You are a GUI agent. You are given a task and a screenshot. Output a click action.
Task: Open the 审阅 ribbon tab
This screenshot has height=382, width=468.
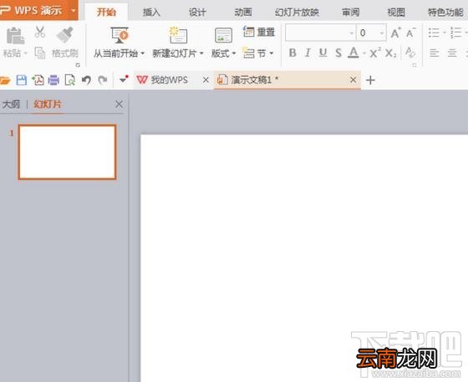(351, 13)
